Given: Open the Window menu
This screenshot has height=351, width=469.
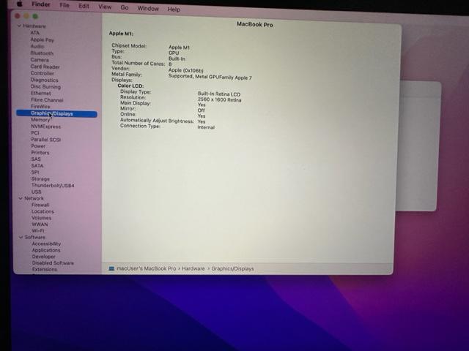Looking at the screenshot, I should pyautogui.click(x=147, y=9).
